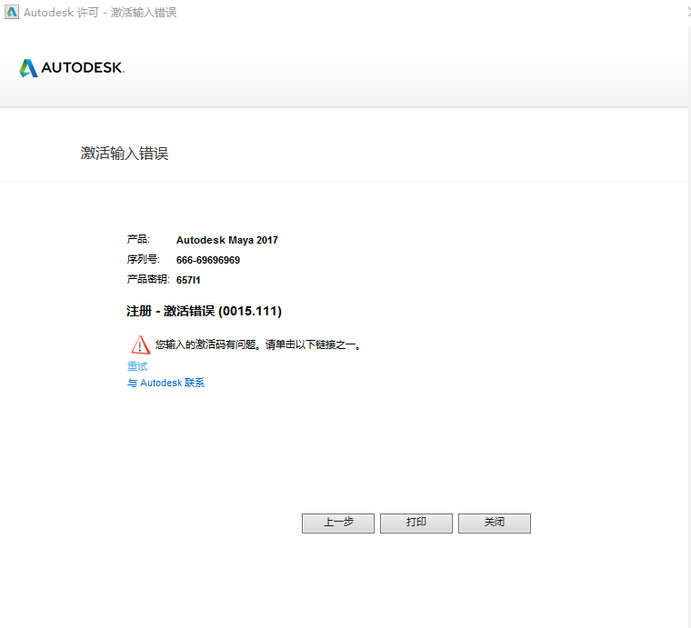691x628 pixels.
Task: Click the red warning triangle icon
Action: 141,344
